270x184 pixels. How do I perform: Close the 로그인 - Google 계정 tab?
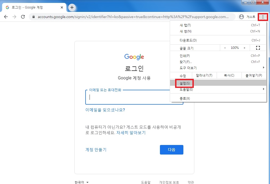click(x=62, y=7)
